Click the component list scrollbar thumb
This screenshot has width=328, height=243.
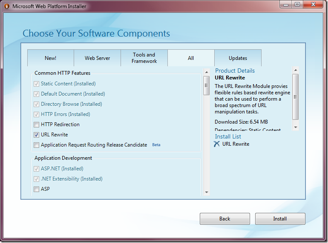coord(207,85)
